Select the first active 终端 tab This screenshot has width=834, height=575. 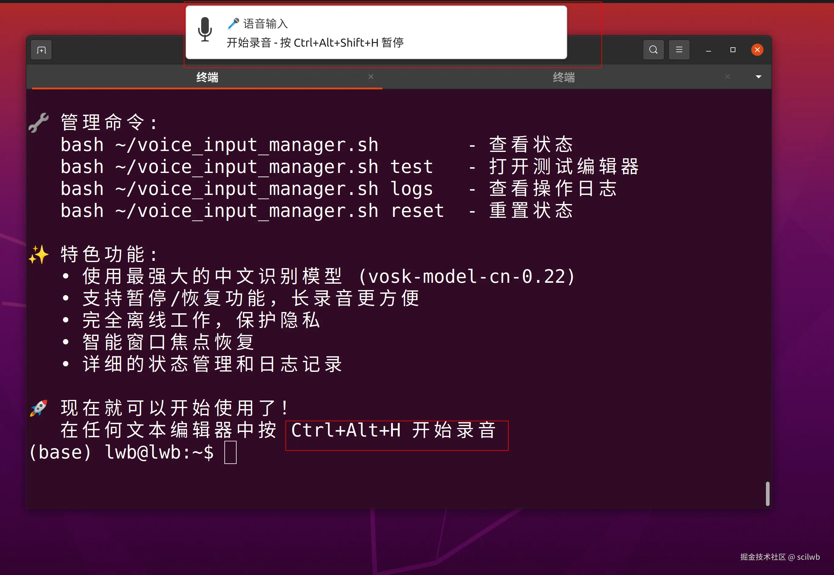point(207,77)
